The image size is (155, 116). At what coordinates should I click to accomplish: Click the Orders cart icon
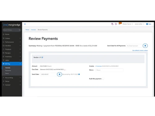[3, 38]
